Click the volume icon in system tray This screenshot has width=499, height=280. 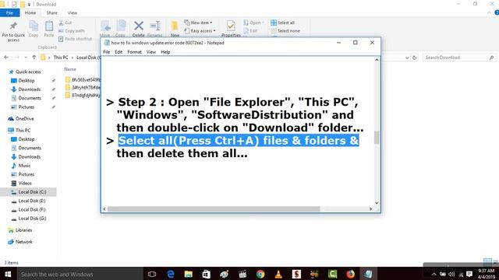pyautogui.click(x=451, y=274)
